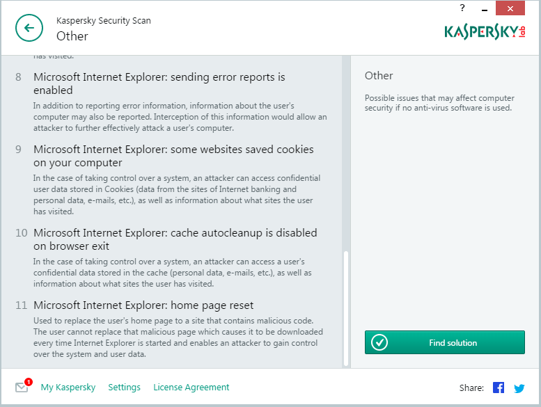The image size is (541, 407).
Task: Share on Twitter icon
Action: pyautogui.click(x=519, y=388)
